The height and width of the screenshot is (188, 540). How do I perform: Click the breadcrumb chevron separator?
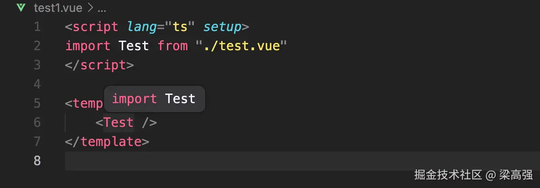90,8
